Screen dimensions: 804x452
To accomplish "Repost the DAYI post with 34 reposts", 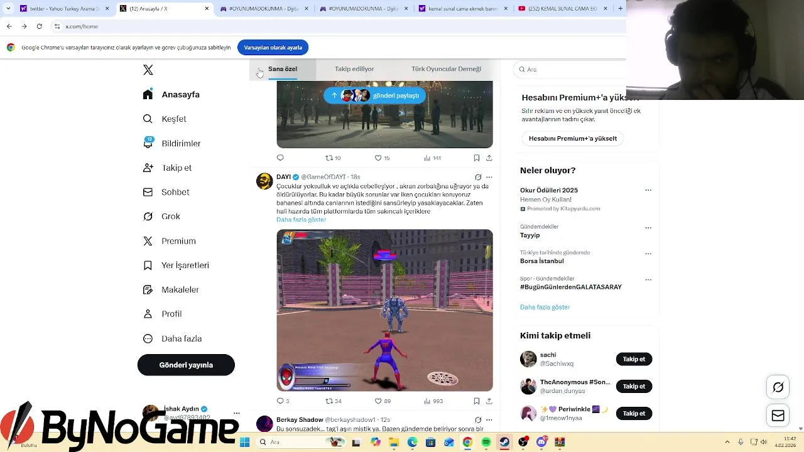I will (x=333, y=401).
